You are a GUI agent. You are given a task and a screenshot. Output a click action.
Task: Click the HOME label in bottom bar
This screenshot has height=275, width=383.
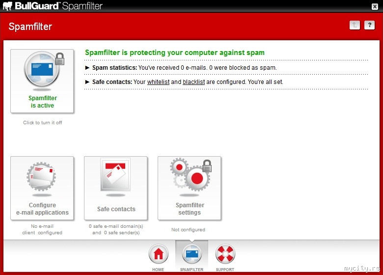[158, 270]
